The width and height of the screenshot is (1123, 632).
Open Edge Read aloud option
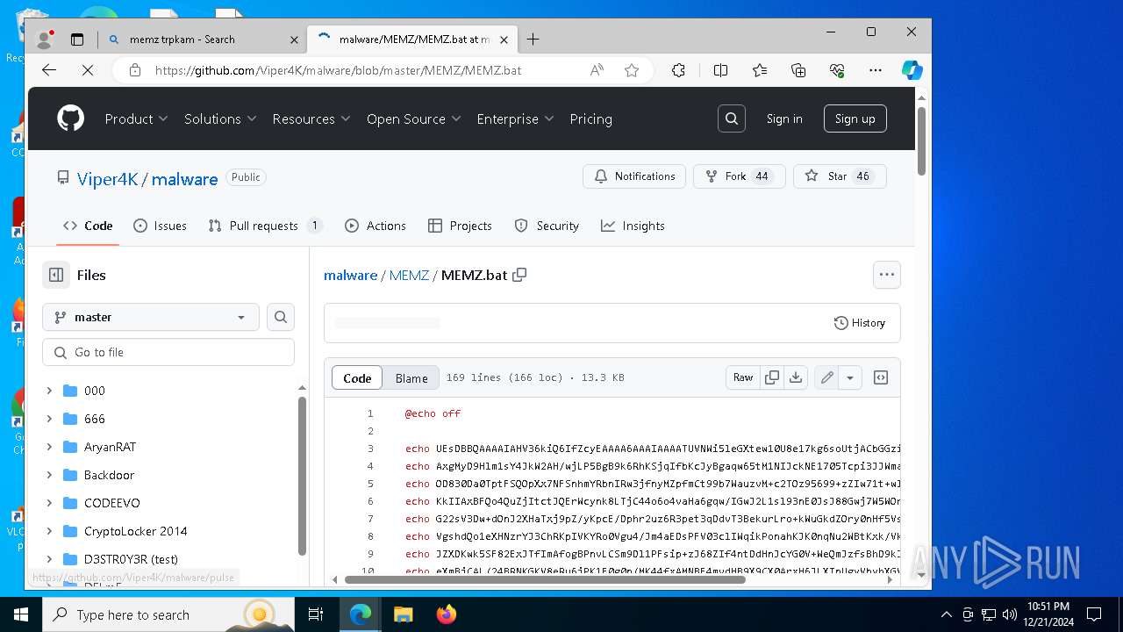pos(597,70)
